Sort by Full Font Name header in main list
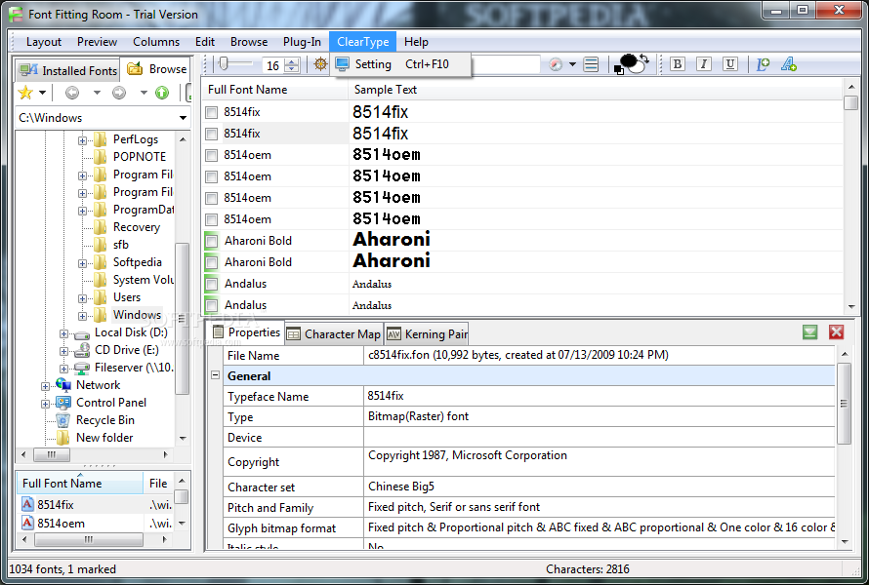The image size is (869, 585). [276, 90]
